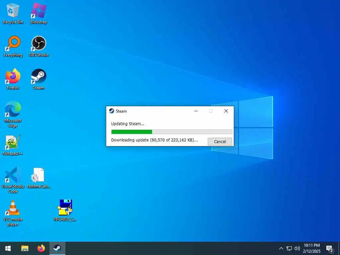
Task: Click the Show desktop sliver at taskbar end
Action: click(339, 248)
